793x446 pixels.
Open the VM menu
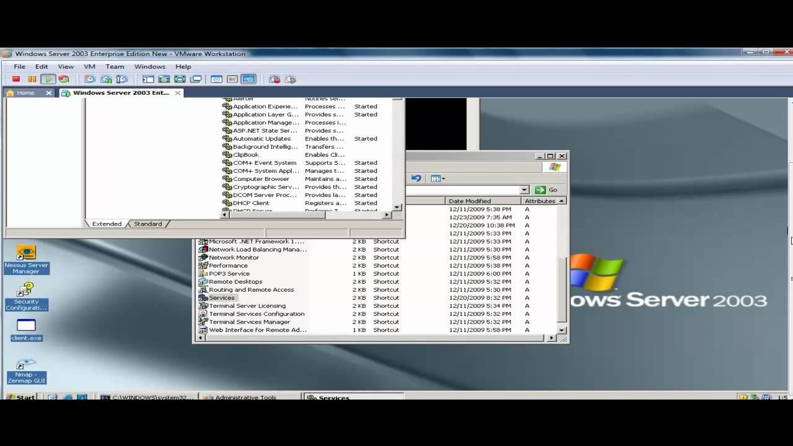tap(89, 66)
